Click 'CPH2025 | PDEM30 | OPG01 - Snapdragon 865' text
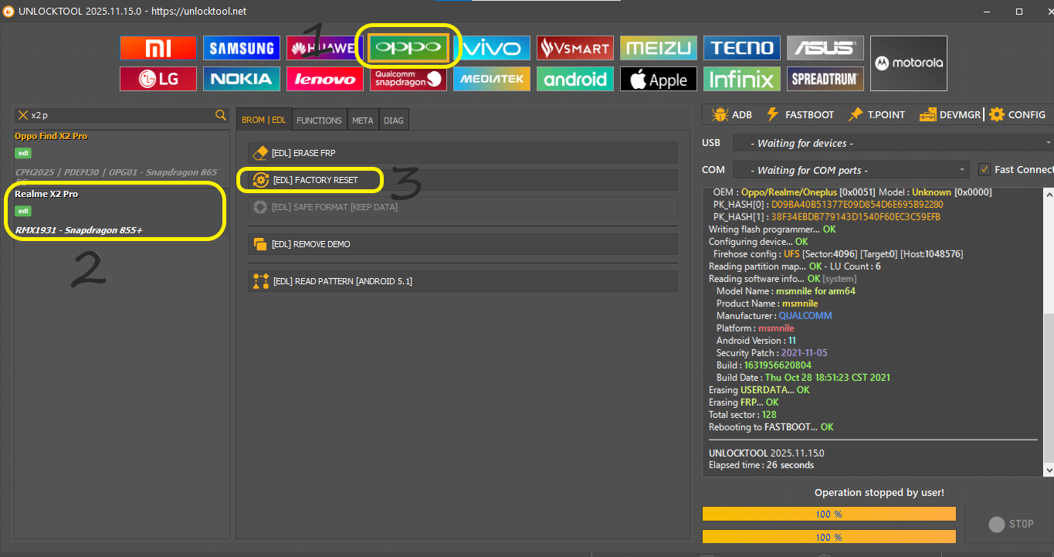The height and width of the screenshot is (557, 1054). [116, 172]
